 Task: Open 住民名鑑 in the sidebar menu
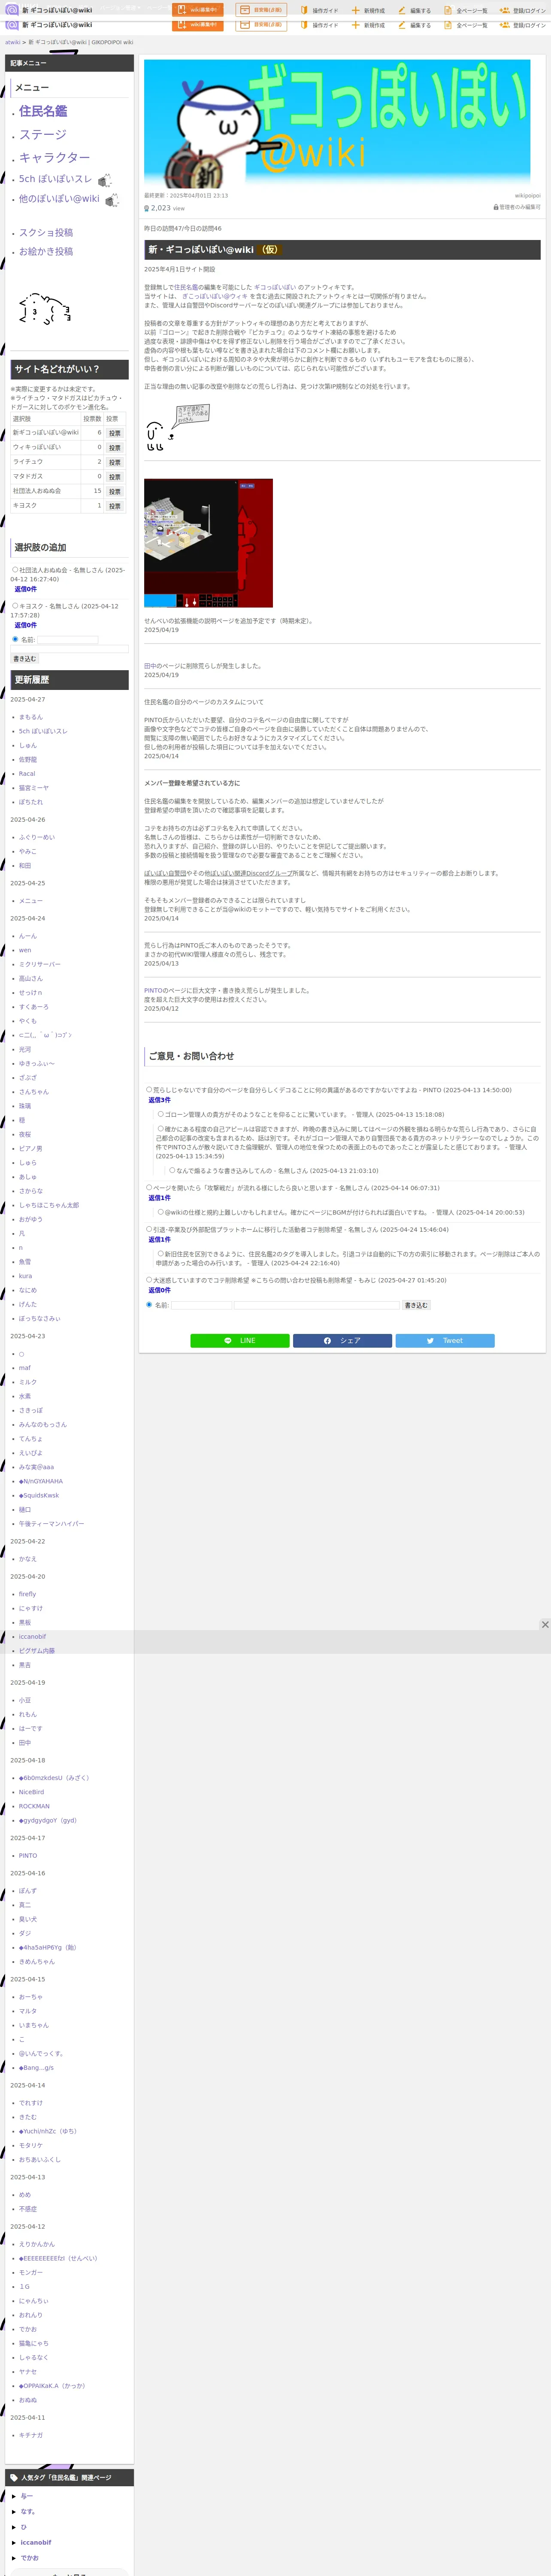pyautogui.click(x=43, y=111)
